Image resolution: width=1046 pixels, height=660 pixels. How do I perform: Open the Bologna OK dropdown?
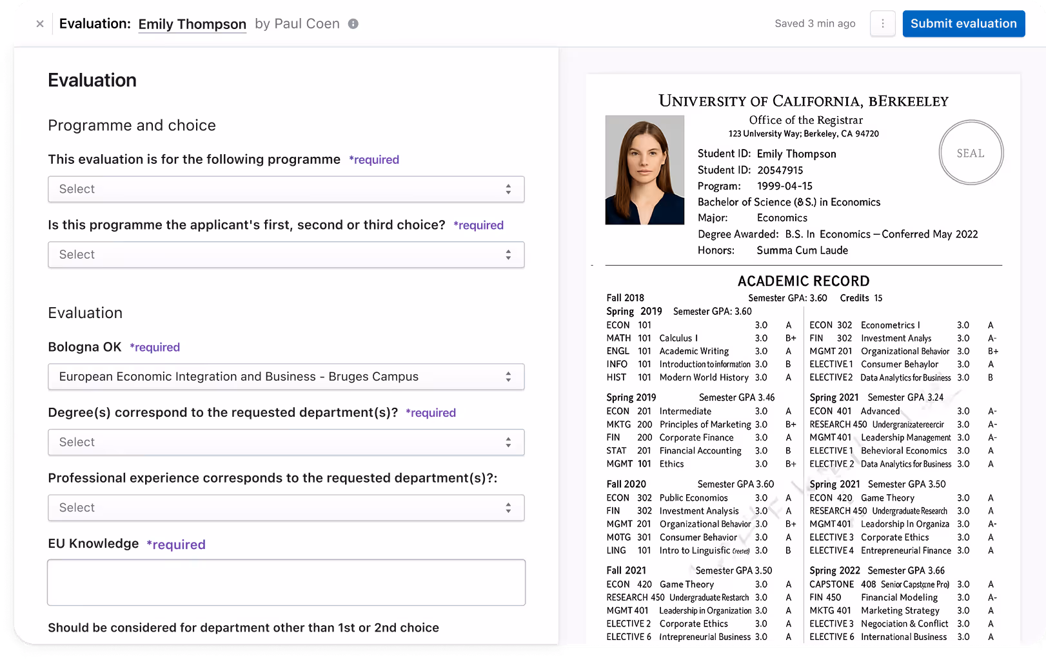(x=286, y=376)
